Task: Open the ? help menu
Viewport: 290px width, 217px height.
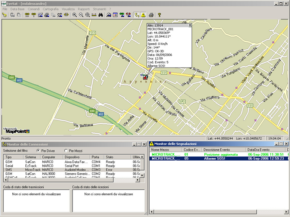Action: click(x=110, y=9)
